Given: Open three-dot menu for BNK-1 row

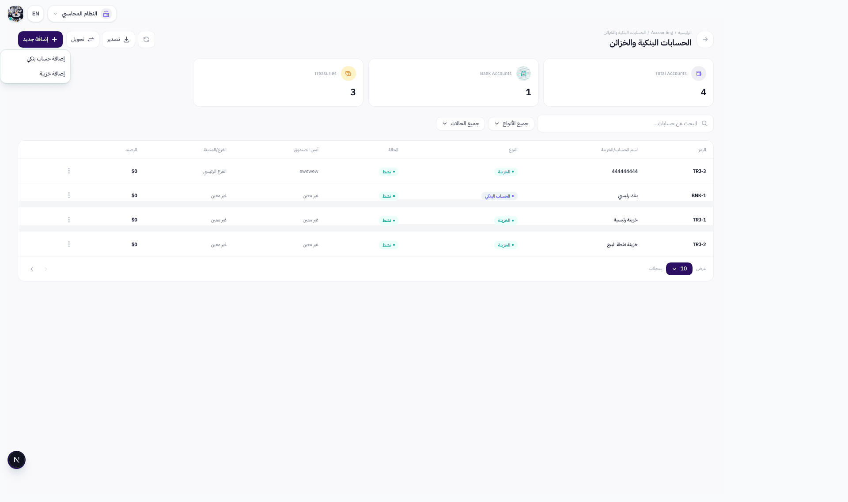Looking at the screenshot, I should 69,195.
